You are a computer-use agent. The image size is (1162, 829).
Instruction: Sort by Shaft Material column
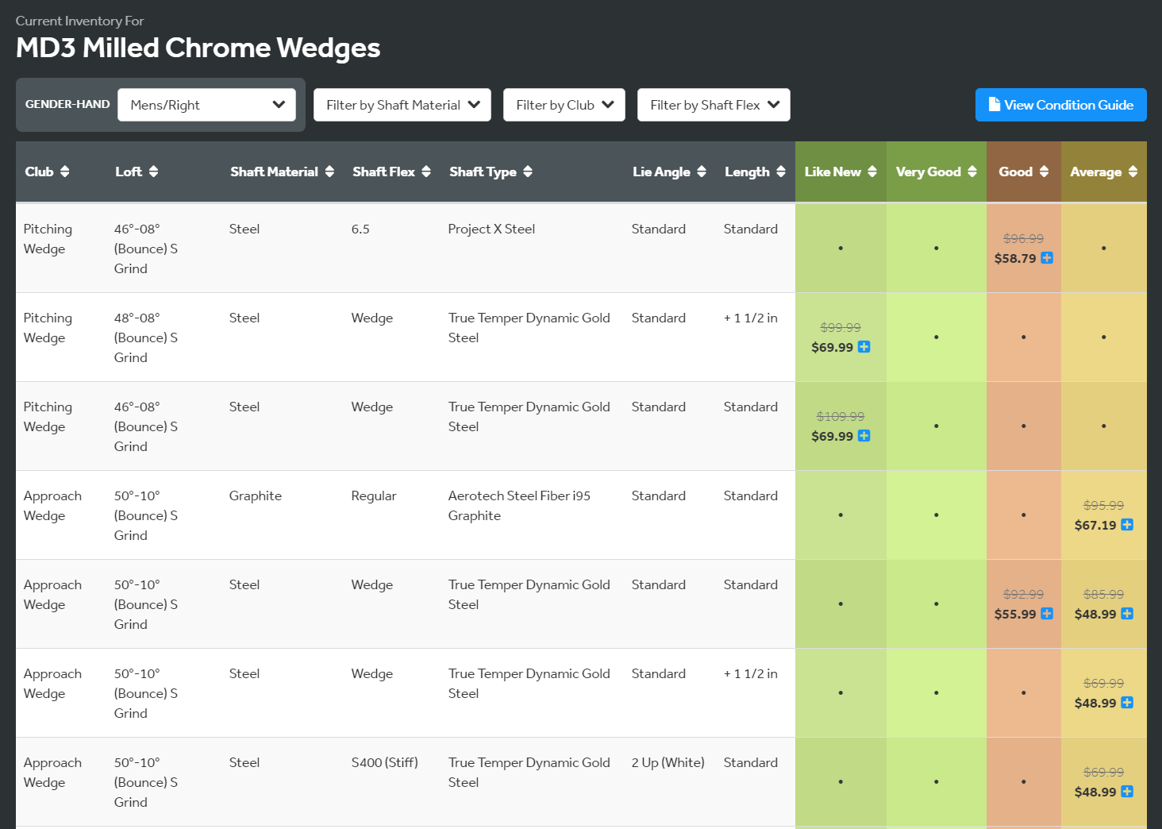pos(282,172)
